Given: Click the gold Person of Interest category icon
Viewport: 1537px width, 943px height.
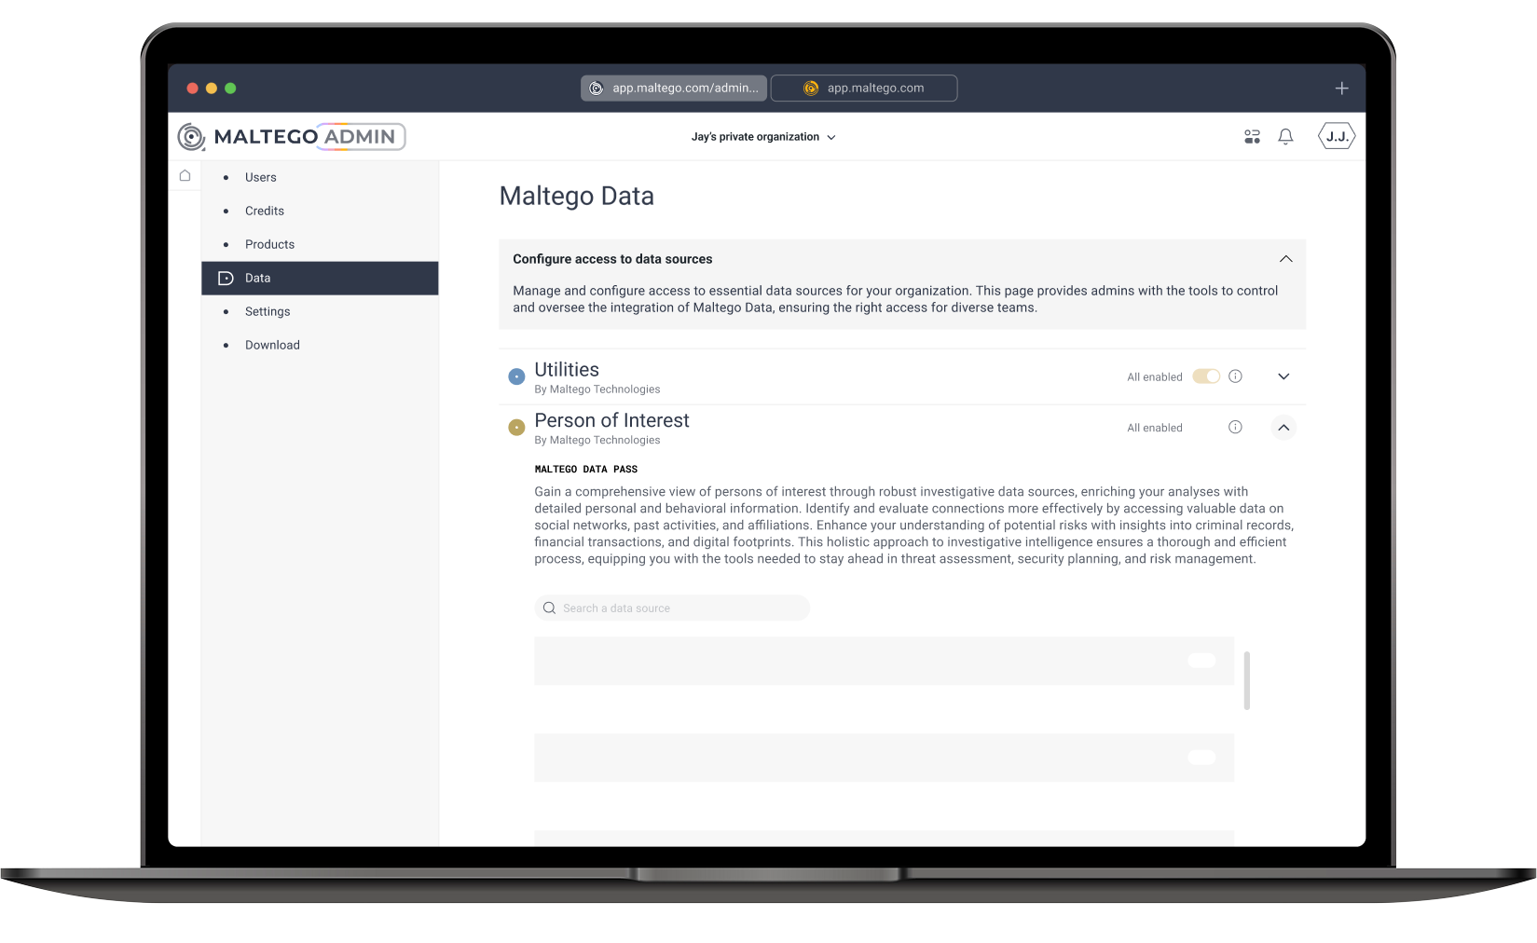Looking at the screenshot, I should click(x=516, y=428).
